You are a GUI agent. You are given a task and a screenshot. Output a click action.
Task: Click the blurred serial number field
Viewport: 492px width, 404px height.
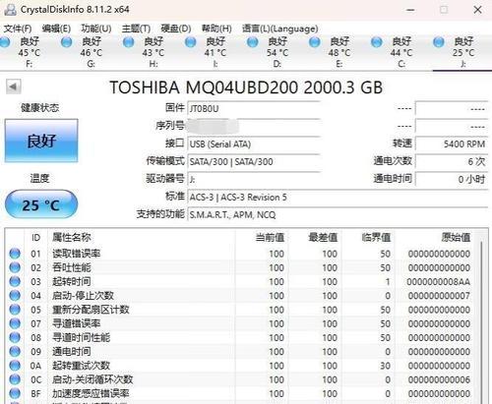pyautogui.click(x=254, y=126)
